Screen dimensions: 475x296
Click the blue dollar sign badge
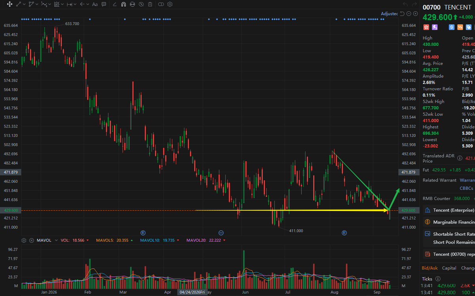452,27
